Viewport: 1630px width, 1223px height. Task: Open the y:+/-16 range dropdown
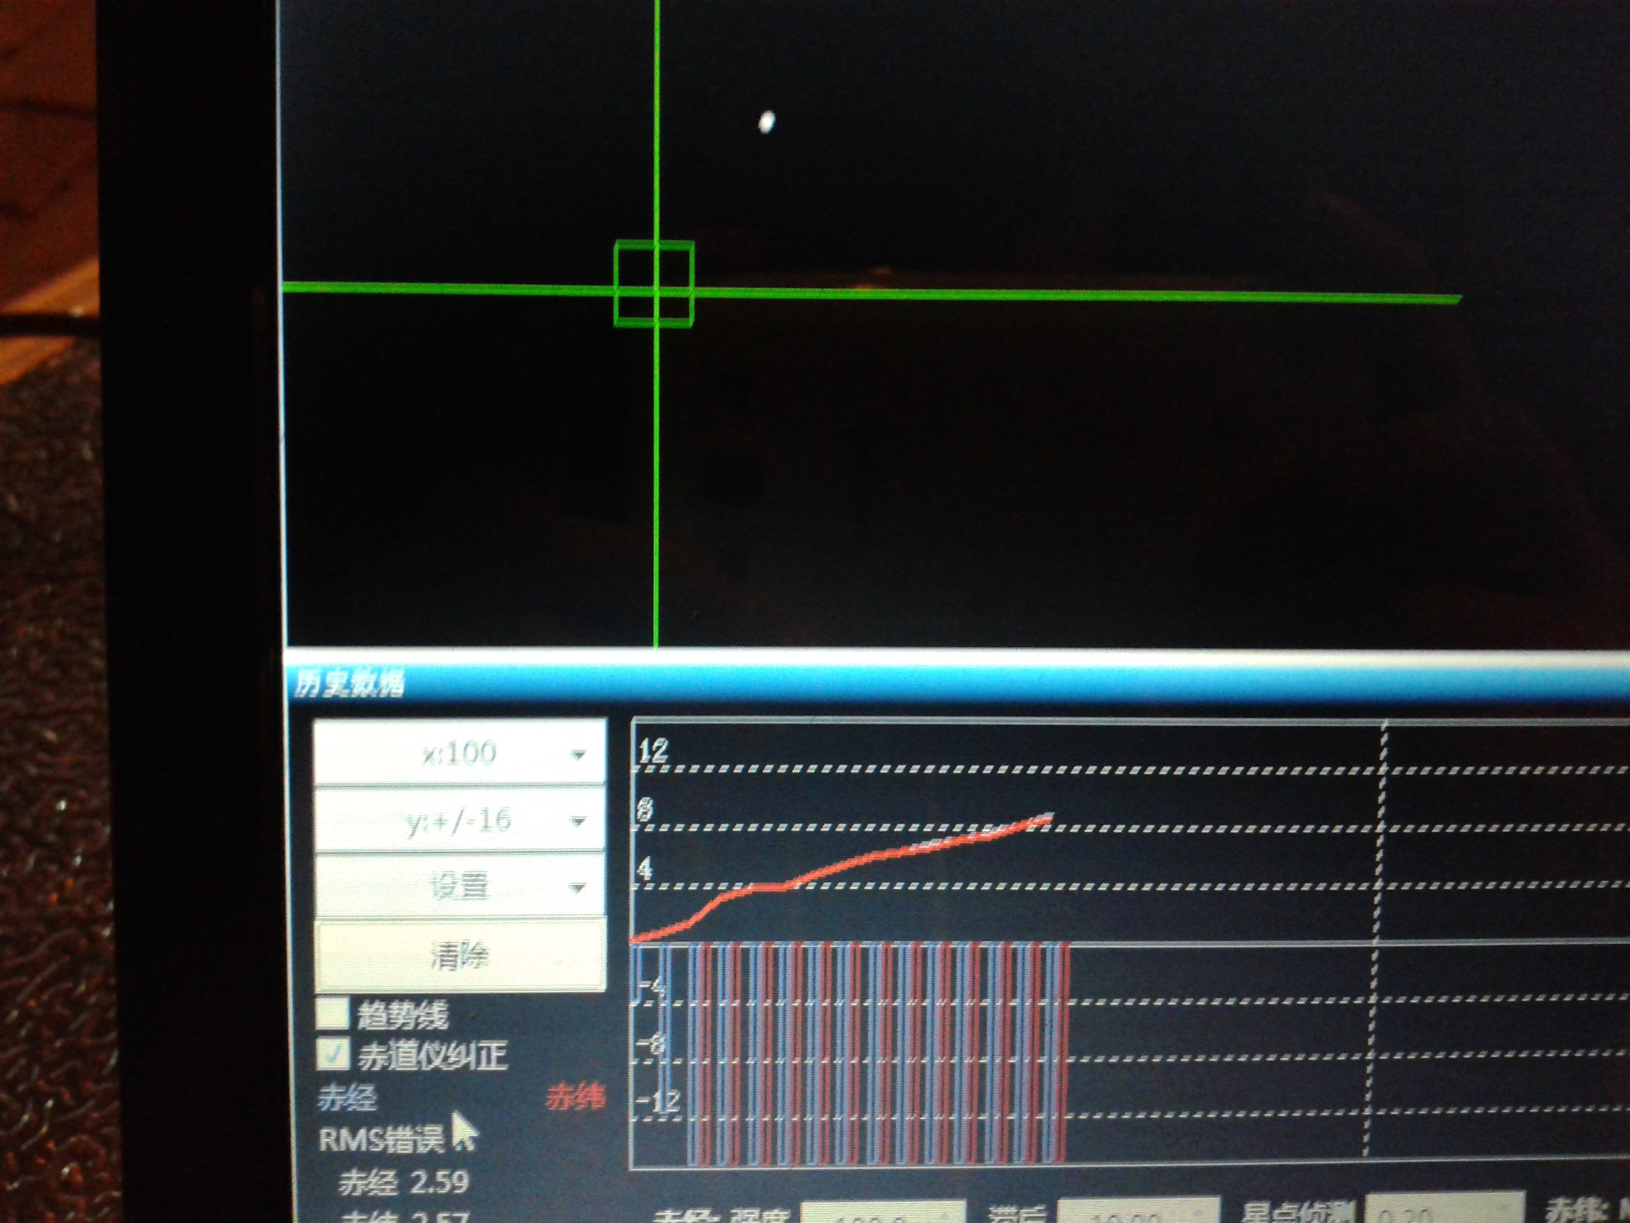[x=460, y=820]
